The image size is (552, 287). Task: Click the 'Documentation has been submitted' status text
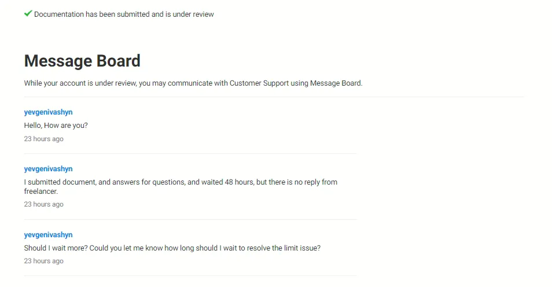tap(124, 14)
